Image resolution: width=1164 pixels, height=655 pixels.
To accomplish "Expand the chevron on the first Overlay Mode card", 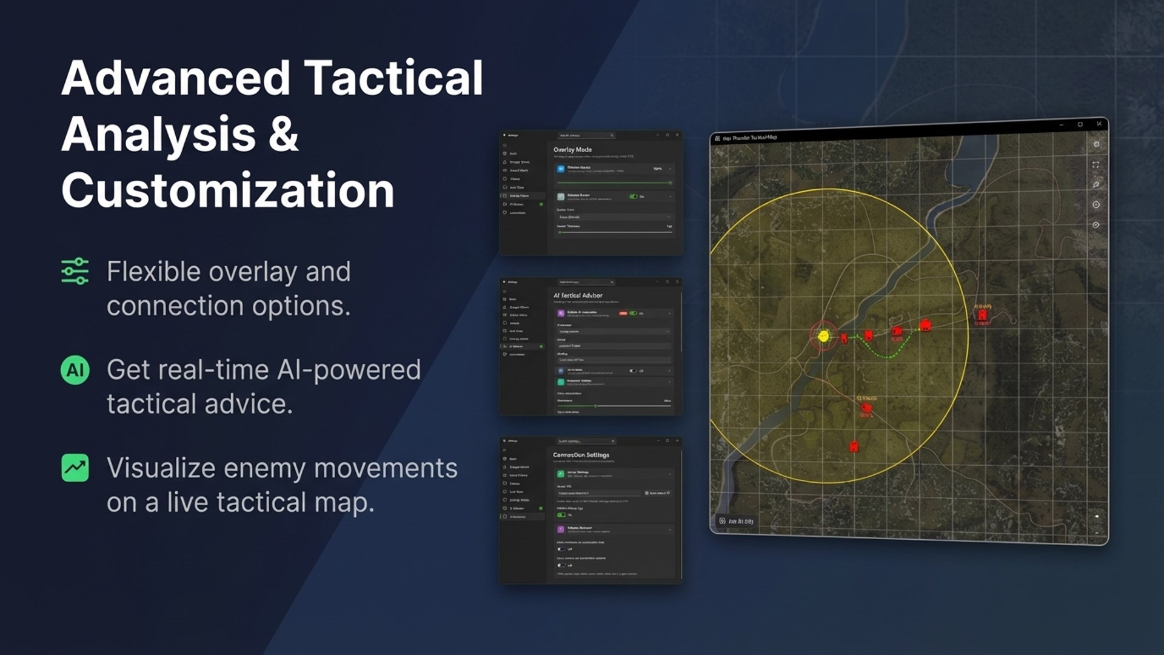I will tap(670, 169).
